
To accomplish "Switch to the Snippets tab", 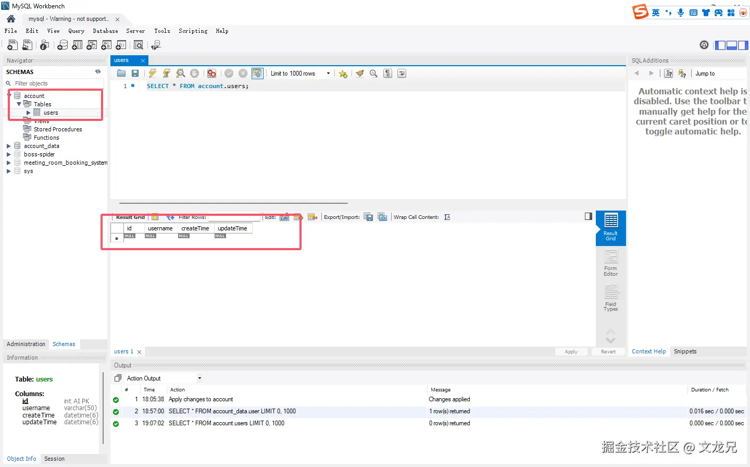I will pyautogui.click(x=685, y=351).
